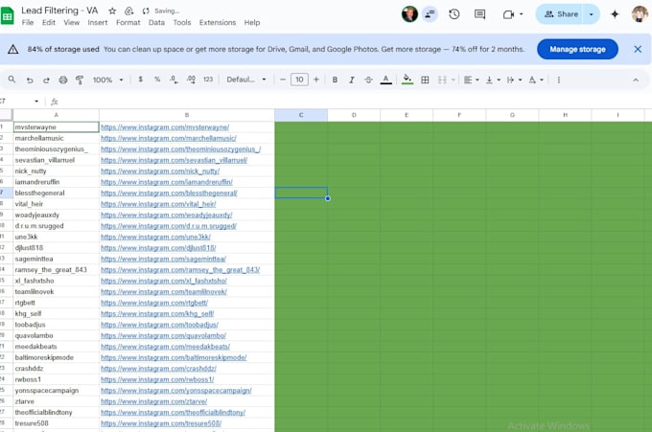Click the Share button

pos(560,14)
